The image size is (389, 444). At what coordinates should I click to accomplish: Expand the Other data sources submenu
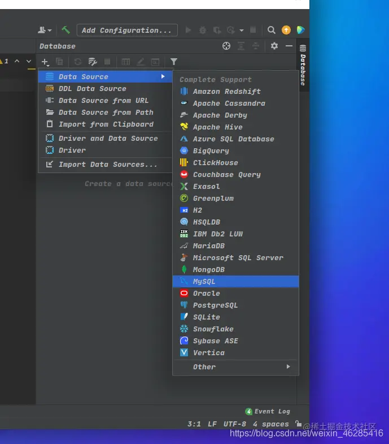pos(235,367)
